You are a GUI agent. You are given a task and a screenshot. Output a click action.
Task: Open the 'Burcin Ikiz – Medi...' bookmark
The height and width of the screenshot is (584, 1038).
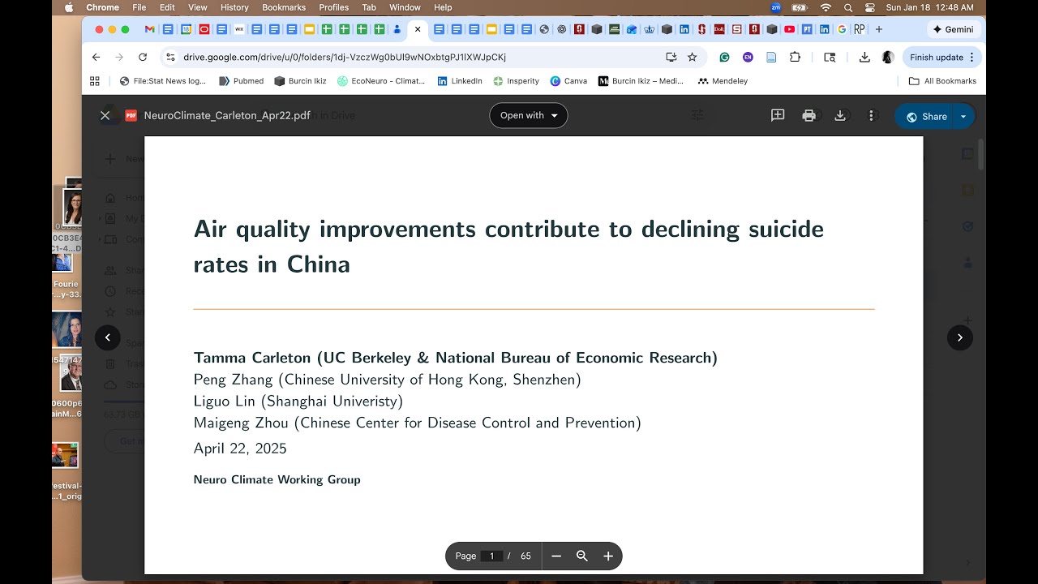[x=641, y=81]
